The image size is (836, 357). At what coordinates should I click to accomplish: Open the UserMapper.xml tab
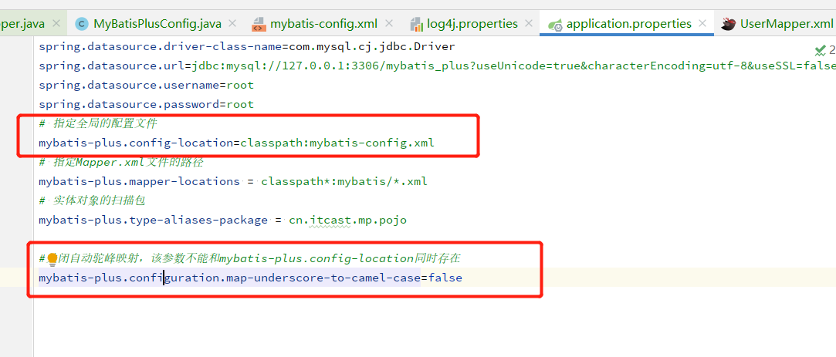click(787, 23)
